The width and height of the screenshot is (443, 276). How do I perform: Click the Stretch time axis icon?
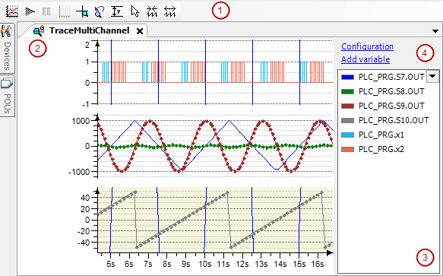click(x=169, y=11)
